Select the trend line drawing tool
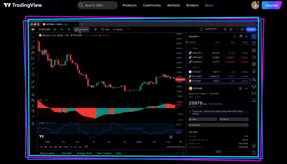The height and width of the screenshot is (164, 287). pos(33,42)
